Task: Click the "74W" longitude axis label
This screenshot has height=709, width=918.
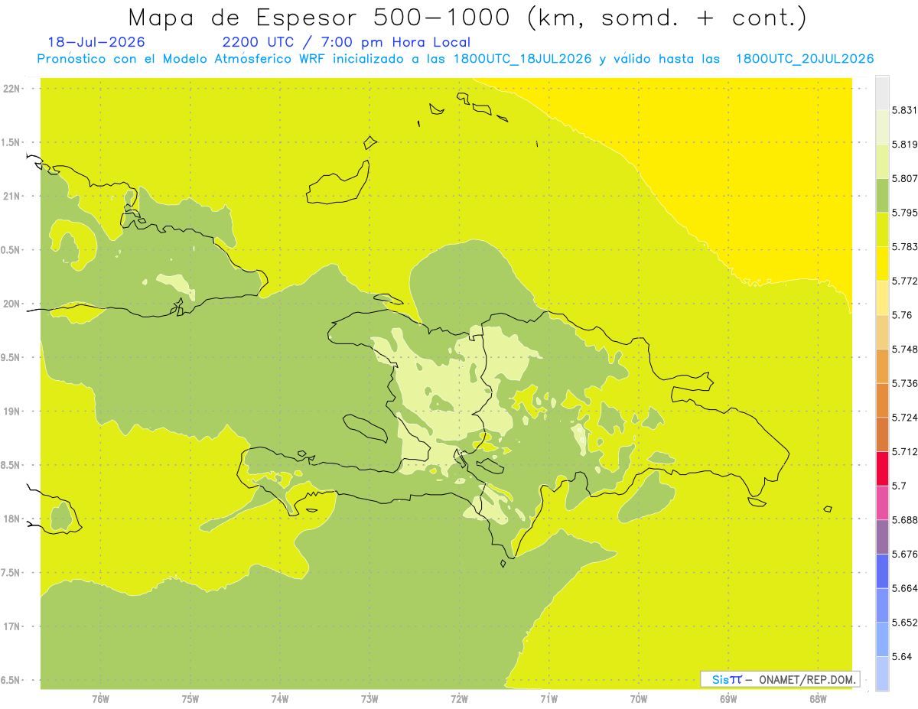Action: 280,699
